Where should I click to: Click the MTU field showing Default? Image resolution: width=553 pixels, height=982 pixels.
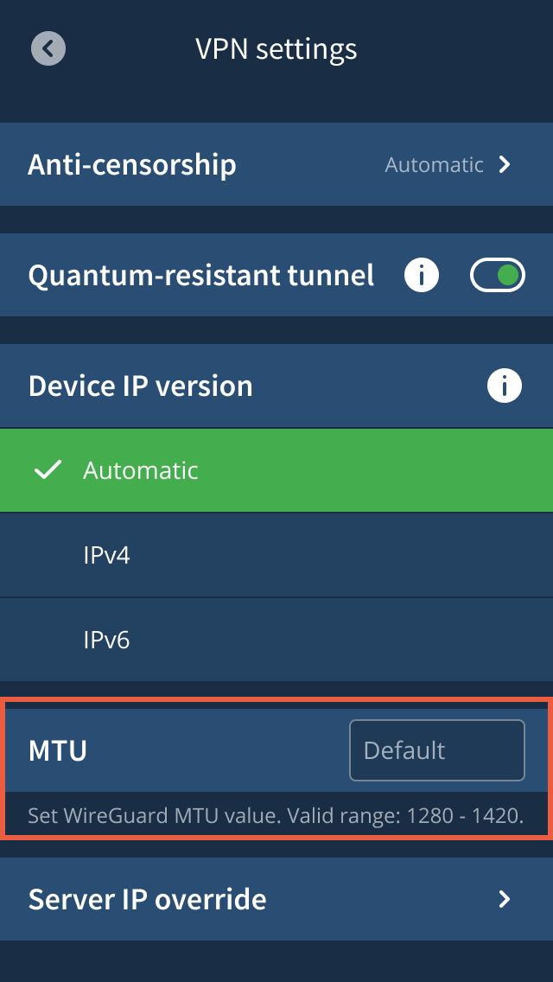[436, 750]
